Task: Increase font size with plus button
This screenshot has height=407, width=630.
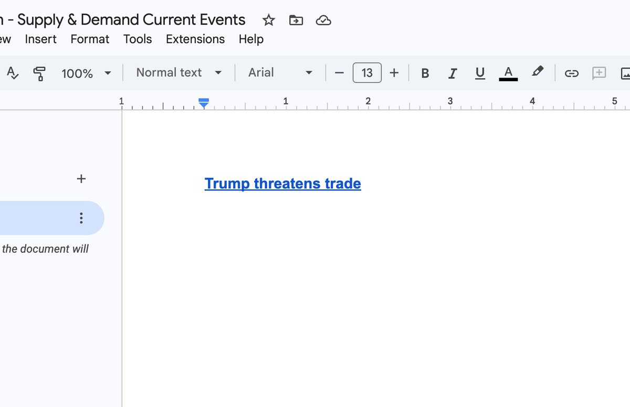Action: click(394, 73)
